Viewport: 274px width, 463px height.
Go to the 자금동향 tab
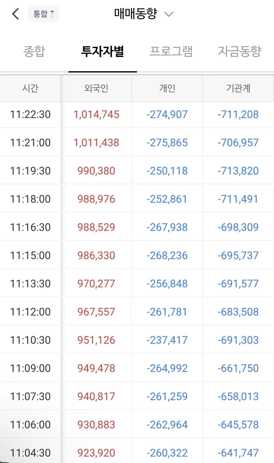(240, 51)
